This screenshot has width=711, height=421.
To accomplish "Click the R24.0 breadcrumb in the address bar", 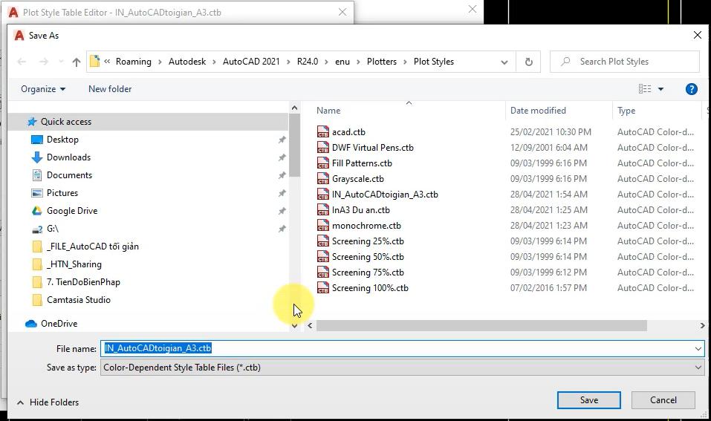I will pyautogui.click(x=308, y=62).
